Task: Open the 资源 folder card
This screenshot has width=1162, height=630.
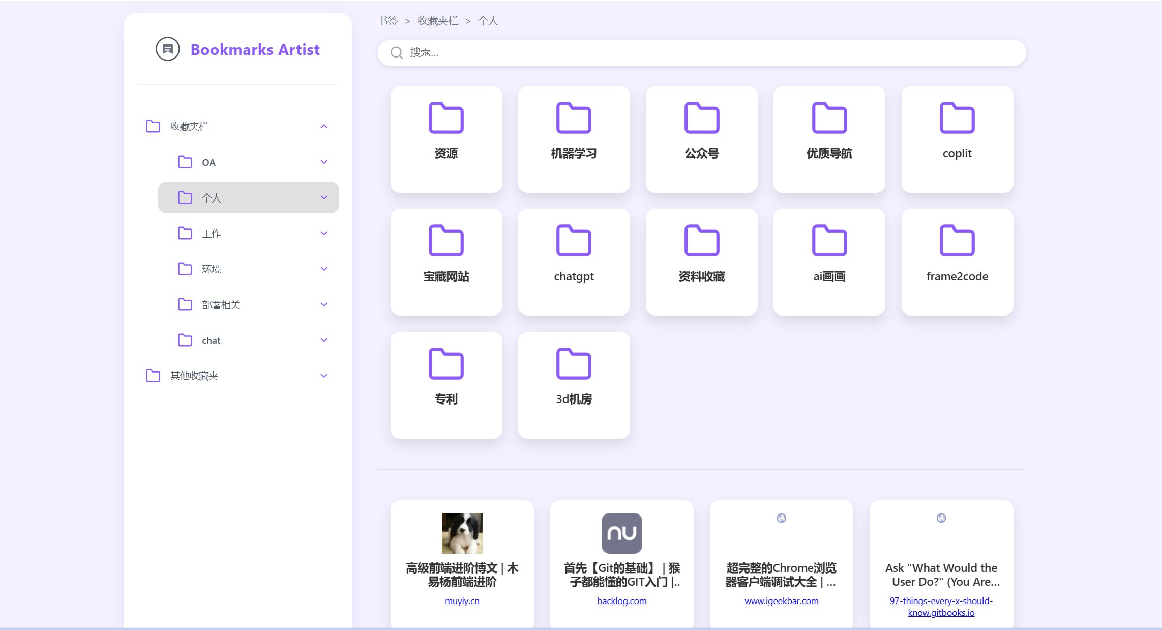Action: 446,139
